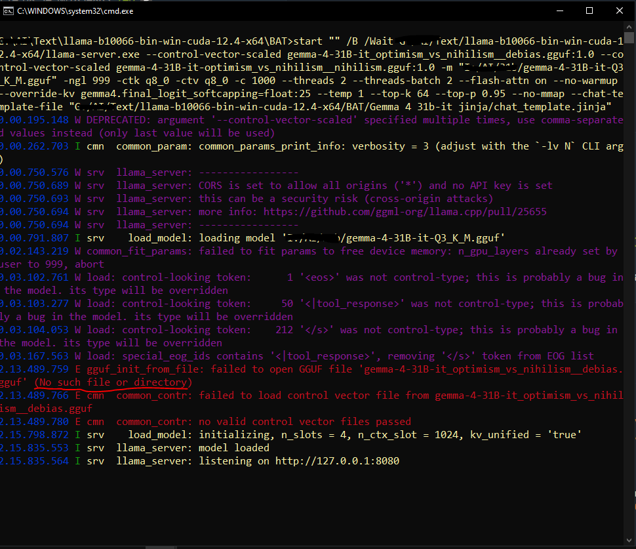Click the 'No such file or directory' error text

(x=113, y=382)
